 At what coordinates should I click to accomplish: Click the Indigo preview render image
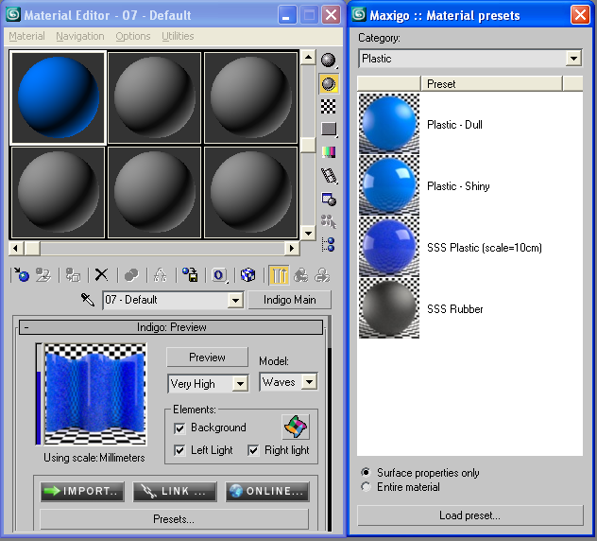[94, 393]
